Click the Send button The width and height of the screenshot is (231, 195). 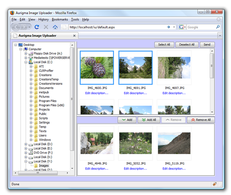207,45
